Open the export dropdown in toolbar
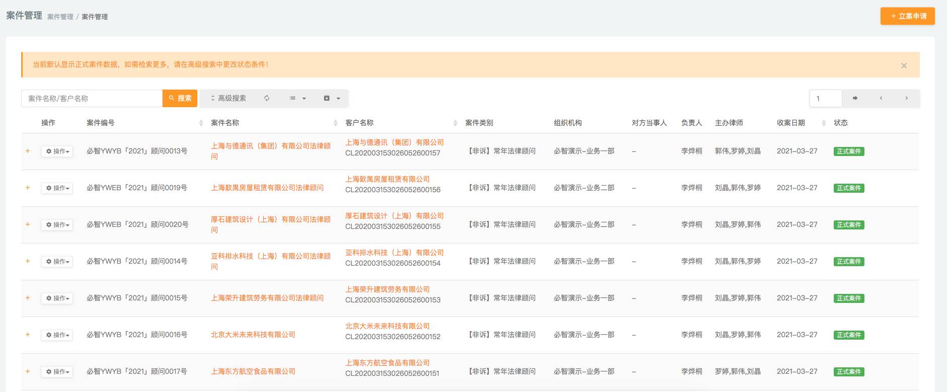947x392 pixels. pos(332,98)
